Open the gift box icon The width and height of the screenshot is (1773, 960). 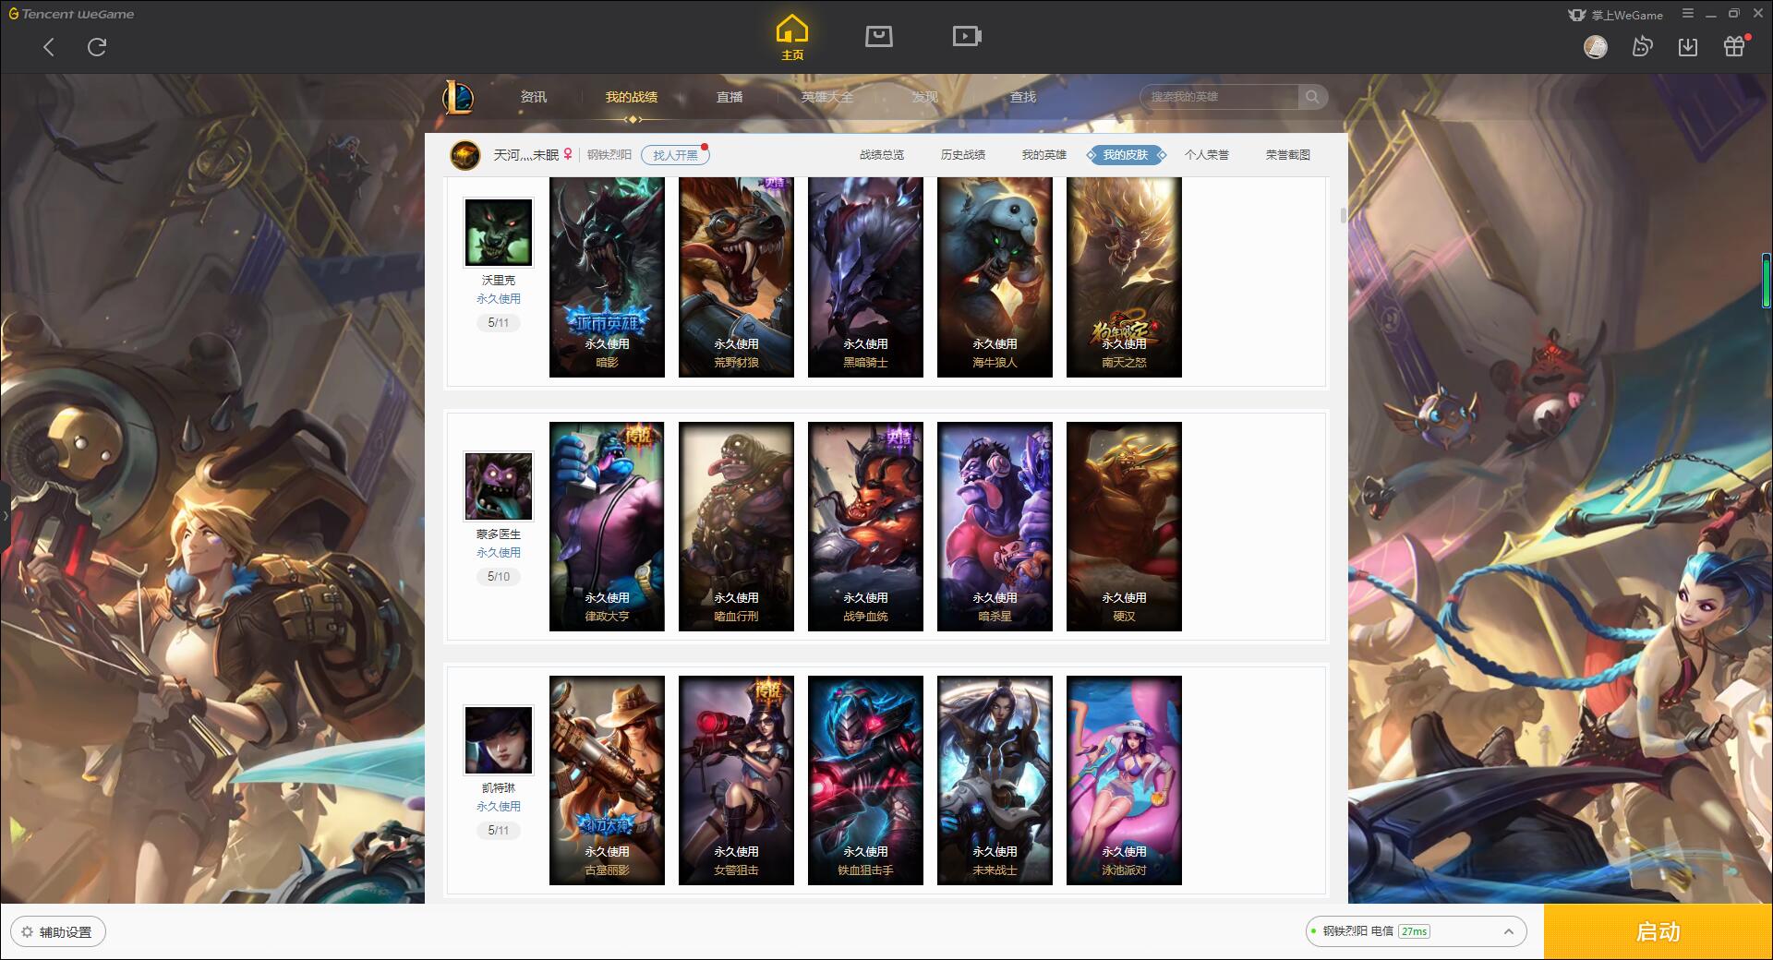tap(1735, 46)
